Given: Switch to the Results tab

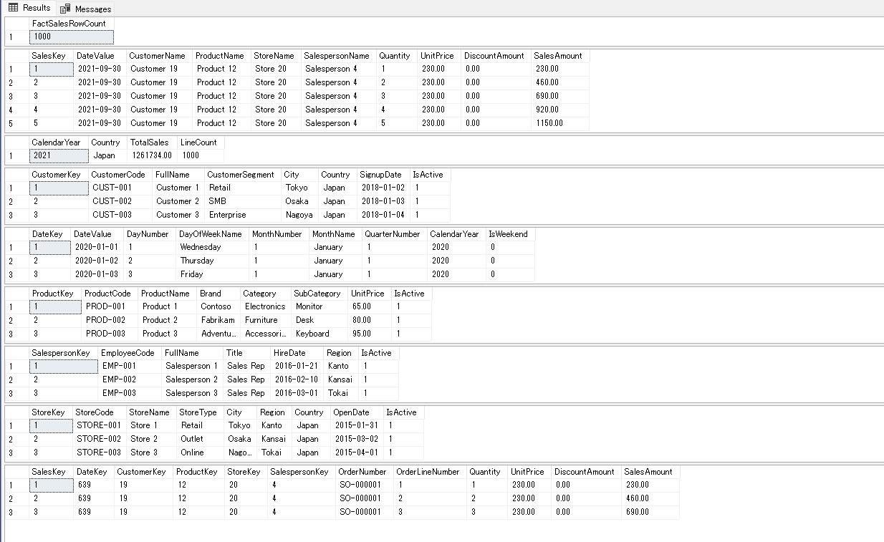Looking at the screenshot, I should pyautogui.click(x=29, y=8).
